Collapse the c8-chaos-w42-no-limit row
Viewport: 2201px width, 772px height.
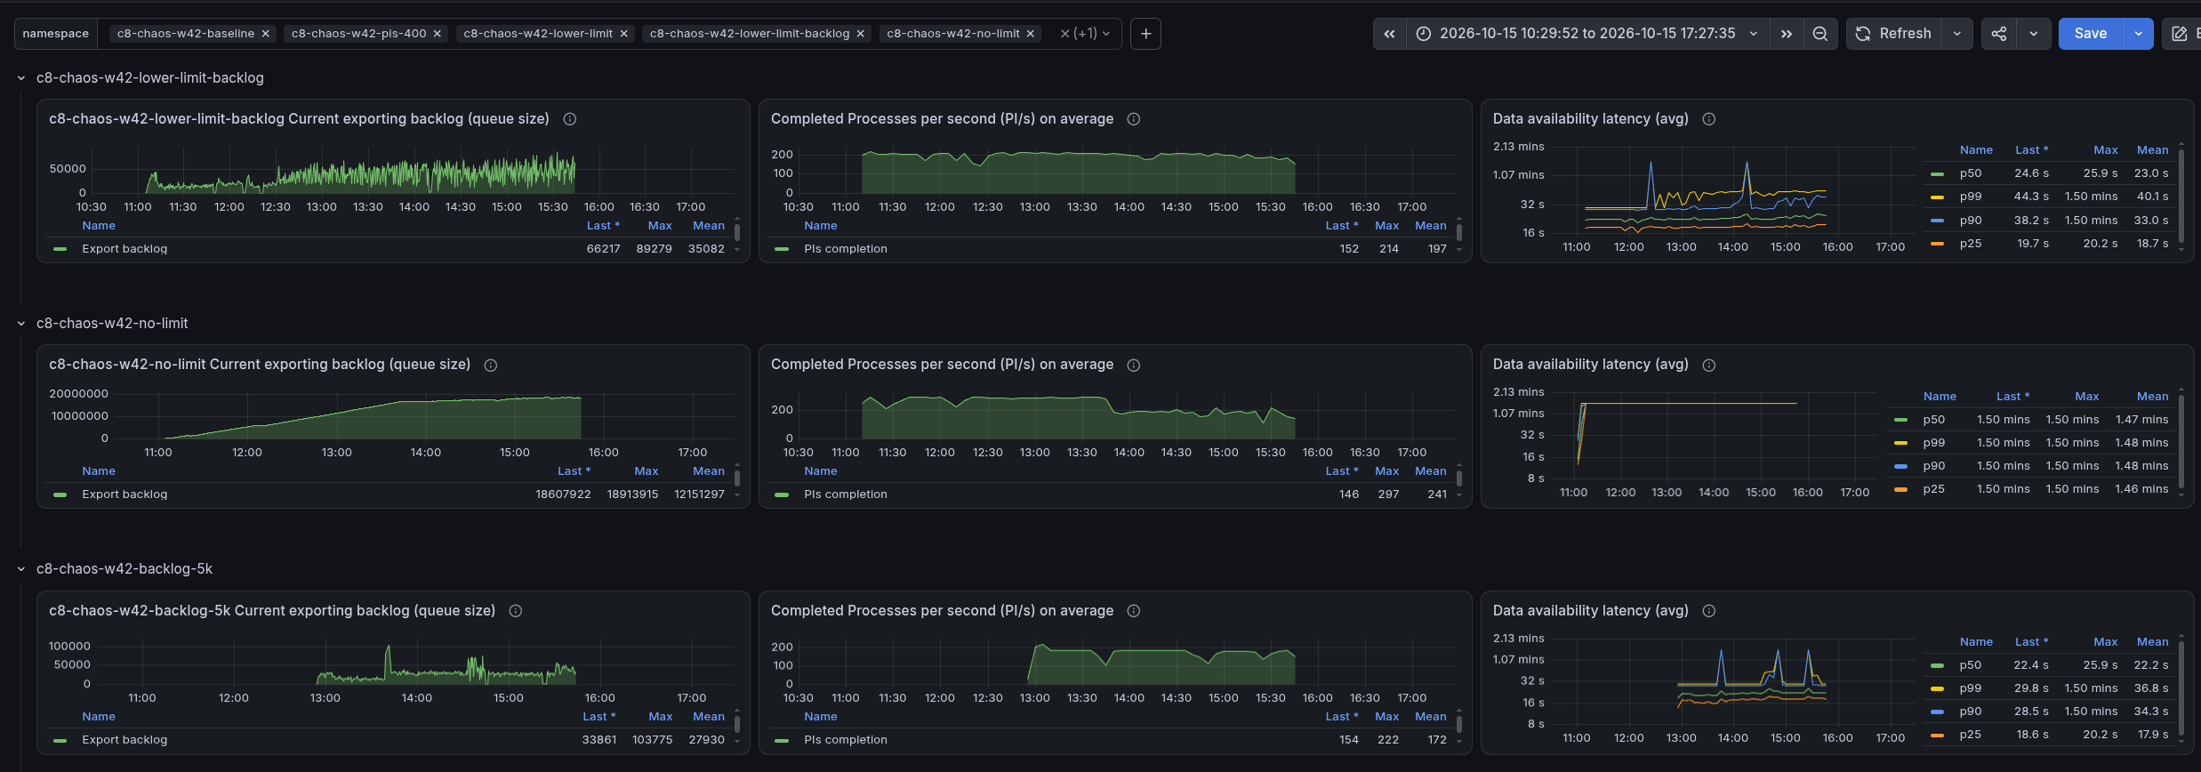(x=21, y=324)
